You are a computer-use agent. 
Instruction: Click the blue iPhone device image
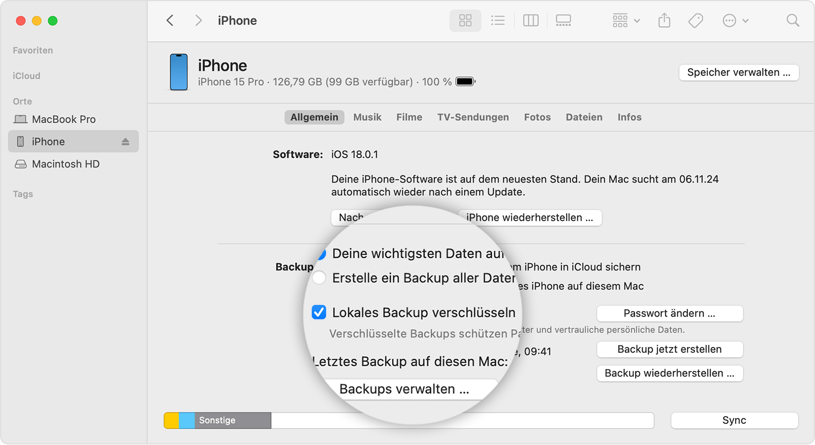(179, 72)
